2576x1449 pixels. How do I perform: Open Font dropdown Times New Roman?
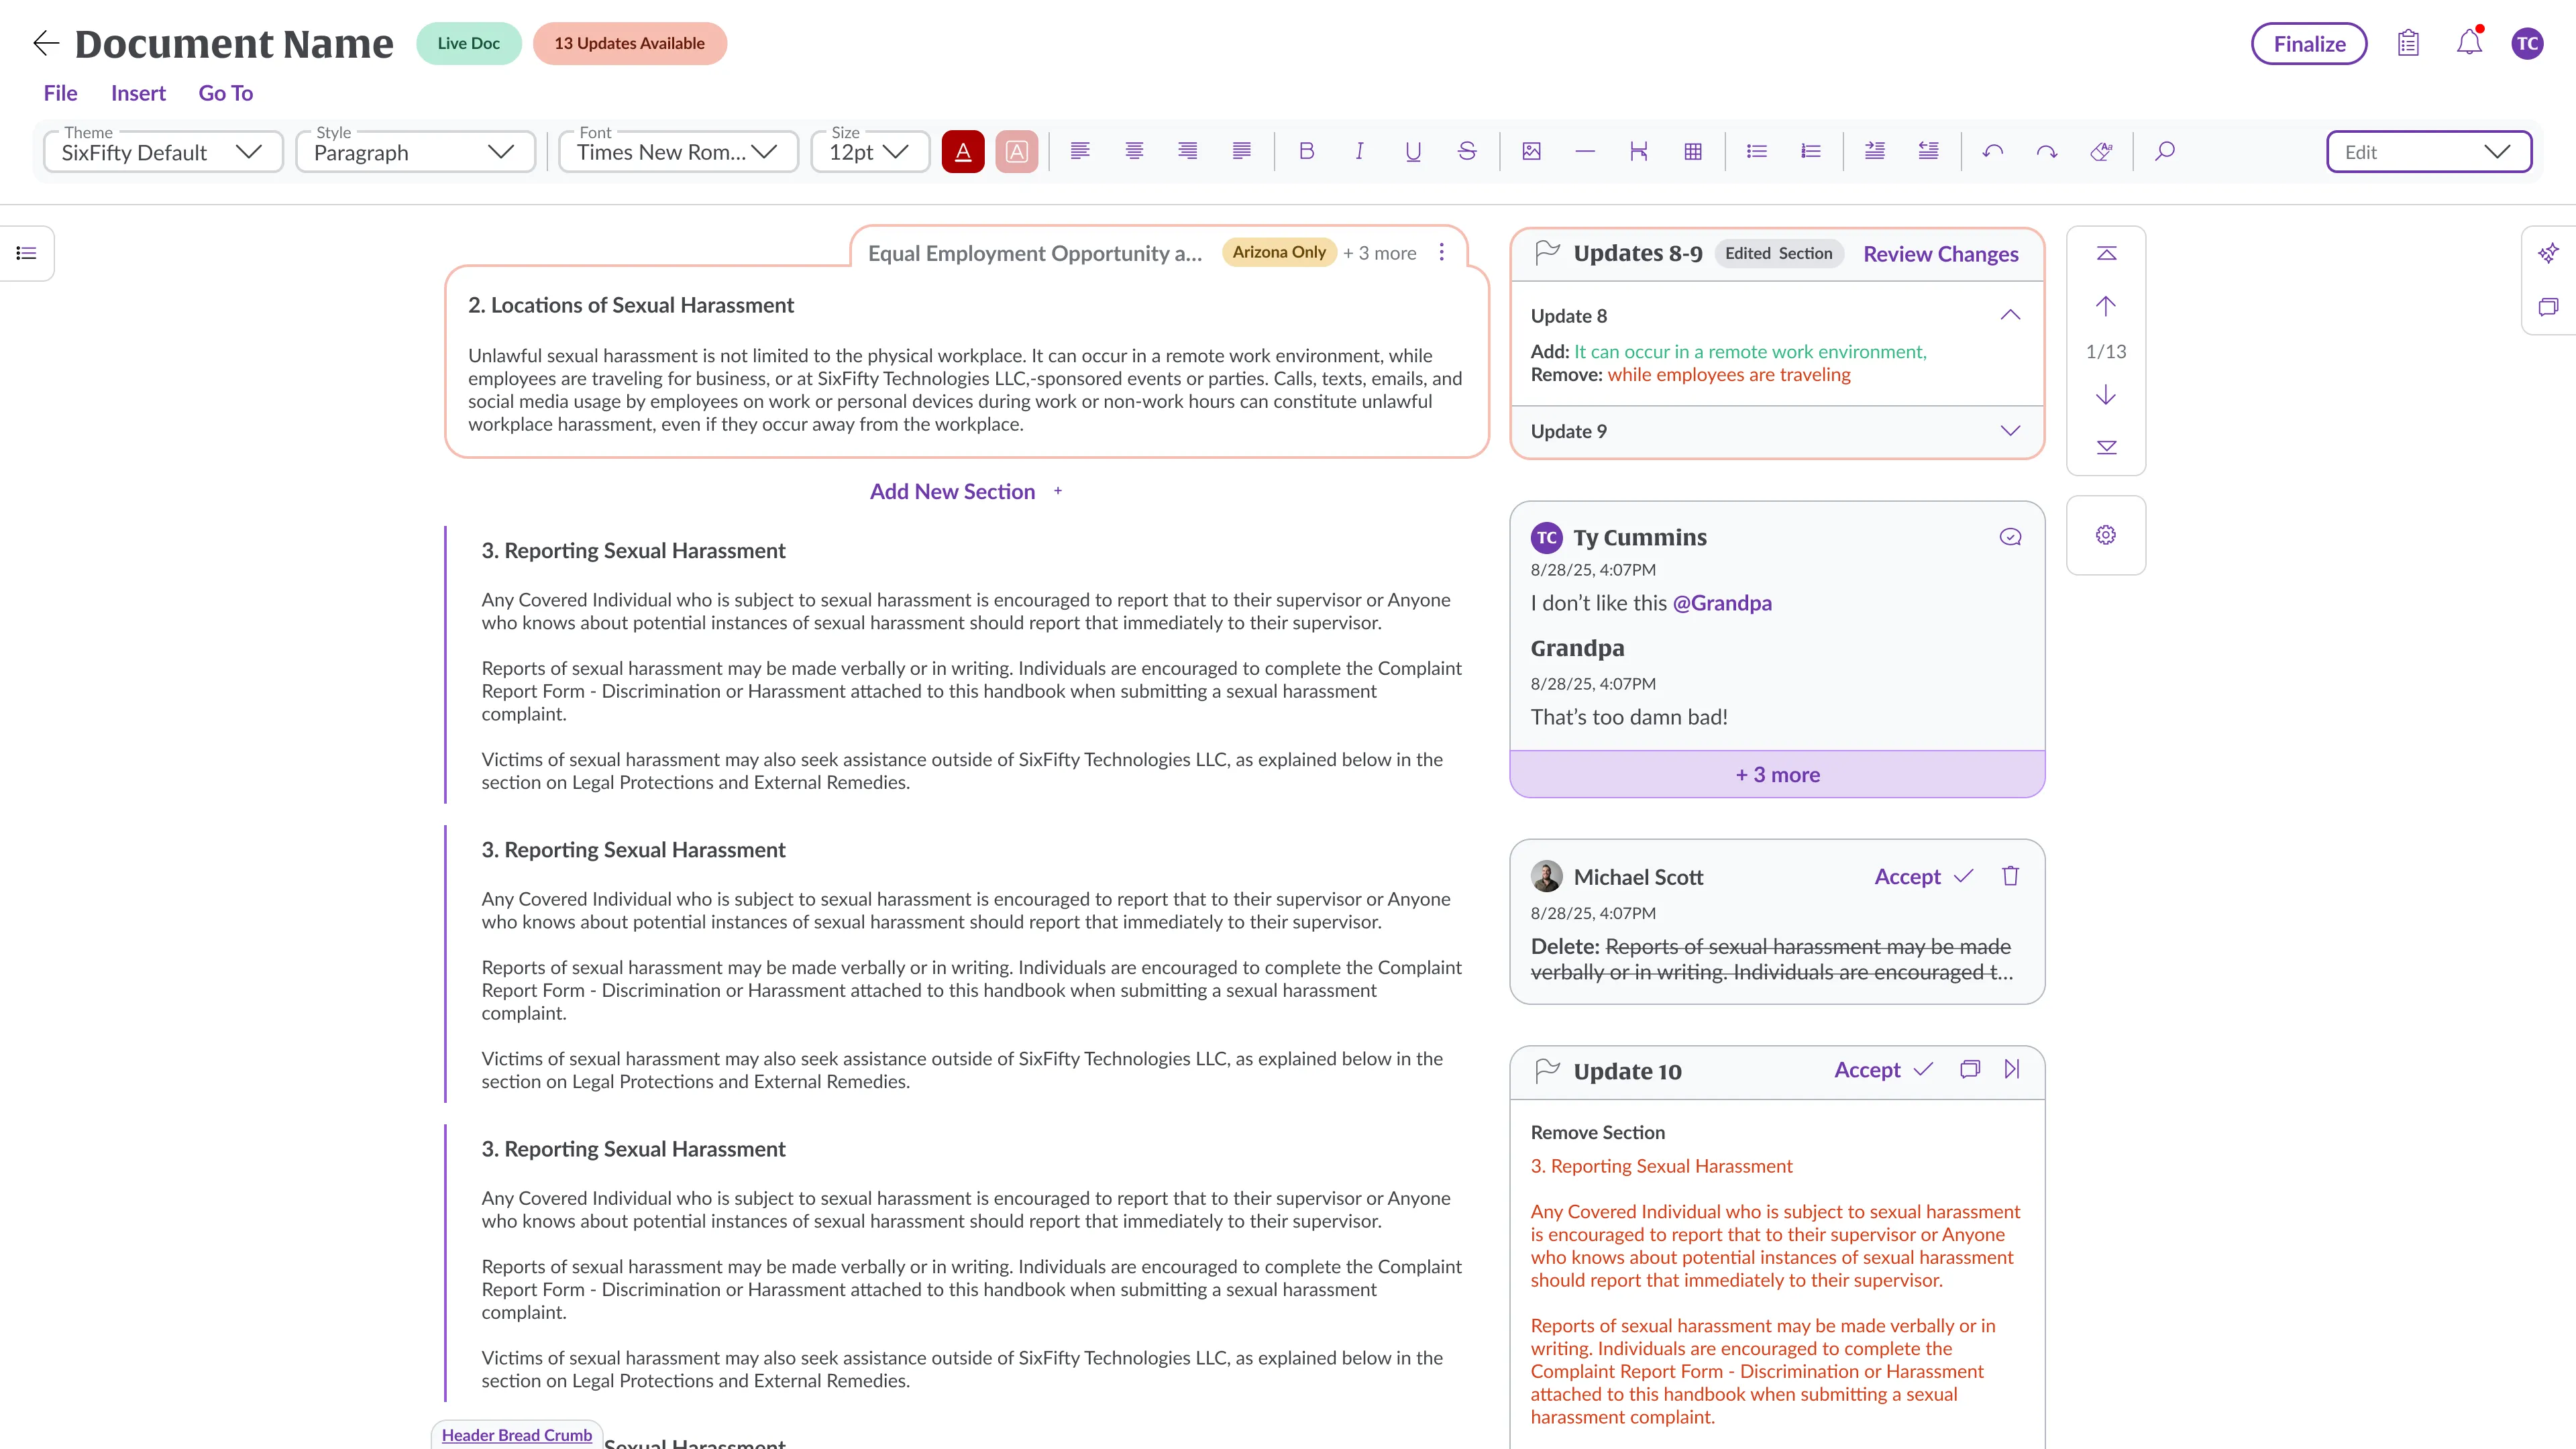(x=678, y=152)
